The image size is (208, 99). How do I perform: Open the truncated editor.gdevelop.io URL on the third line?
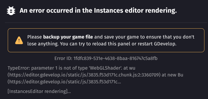[x=64, y=82]
